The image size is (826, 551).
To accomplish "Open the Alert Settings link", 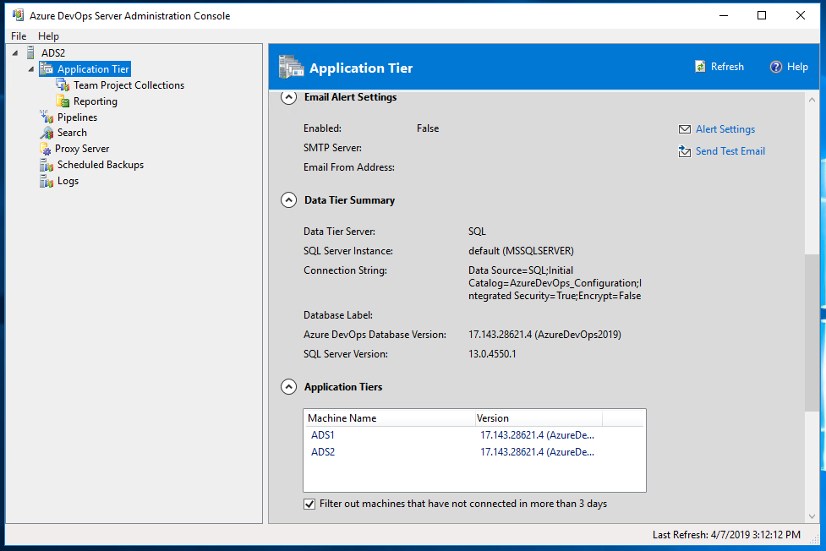I will [725, 129].
